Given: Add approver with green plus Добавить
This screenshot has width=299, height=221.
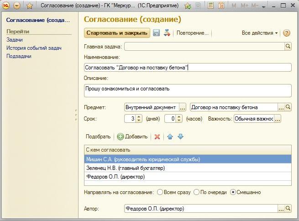Looking at the screenshot, I should point(132,137).
